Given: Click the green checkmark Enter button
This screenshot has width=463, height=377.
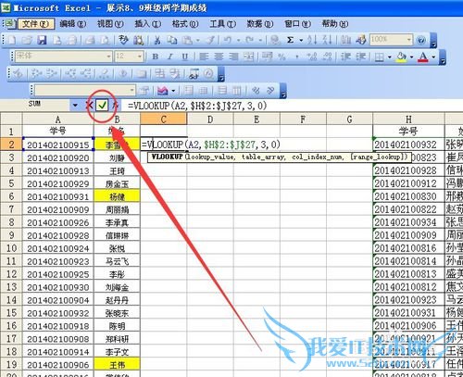Looking at the screenshot, I should click(102, 106).
